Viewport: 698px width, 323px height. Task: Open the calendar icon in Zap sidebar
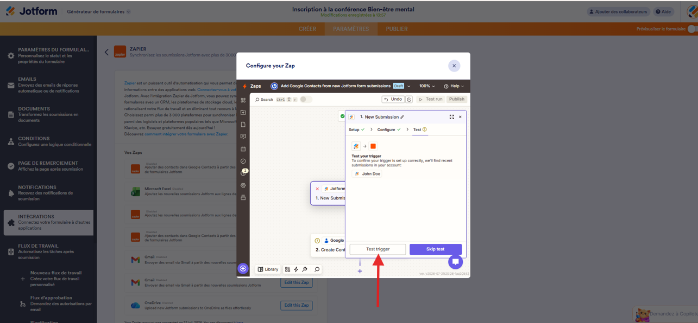(x=243, y=149)
